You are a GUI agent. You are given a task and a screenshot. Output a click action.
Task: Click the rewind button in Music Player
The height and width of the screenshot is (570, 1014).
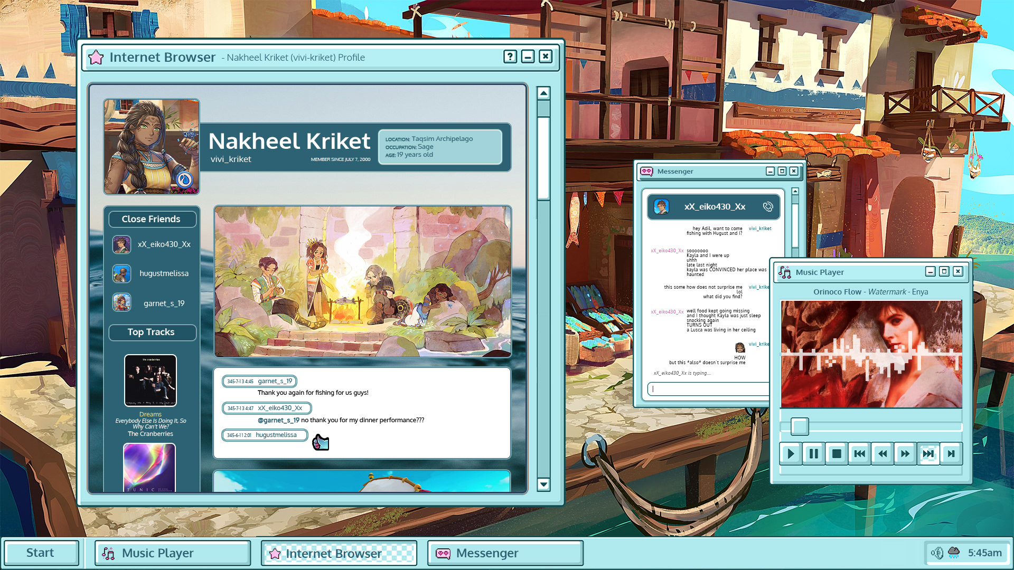tap(882, 453)
